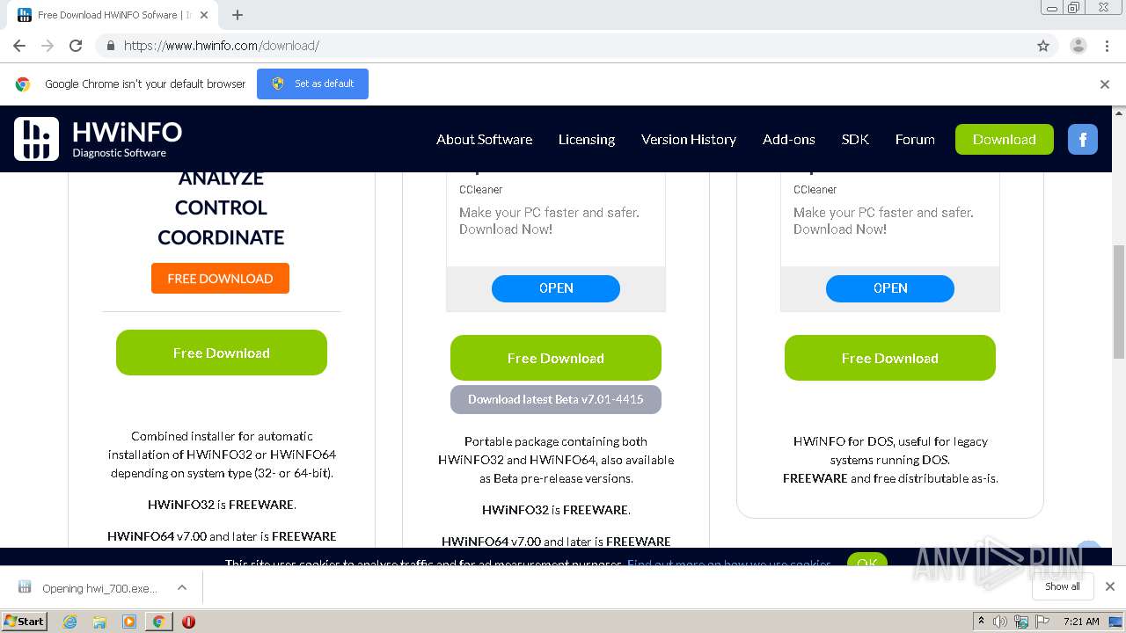Open the Forum link
Screen dimensions: 1126x633
(915, 139)
